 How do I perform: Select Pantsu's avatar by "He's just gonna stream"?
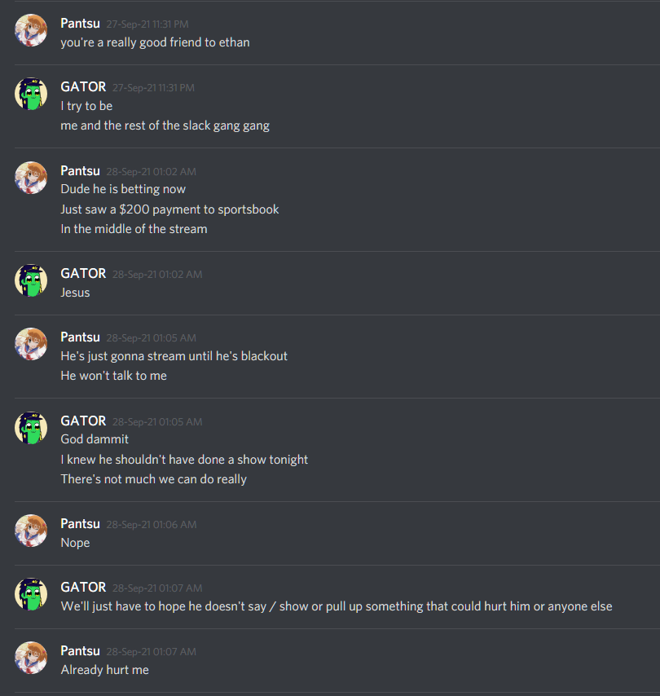31,344
